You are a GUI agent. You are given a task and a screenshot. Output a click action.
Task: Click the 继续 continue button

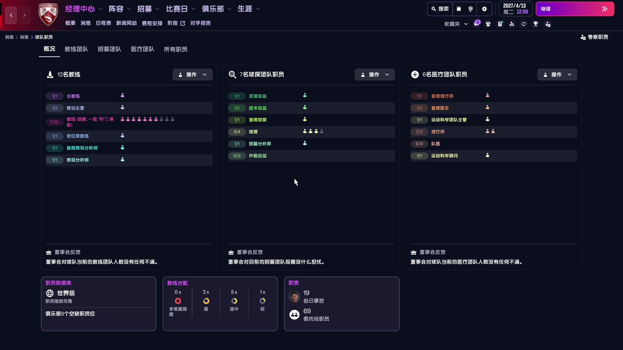tap(575, 9)
